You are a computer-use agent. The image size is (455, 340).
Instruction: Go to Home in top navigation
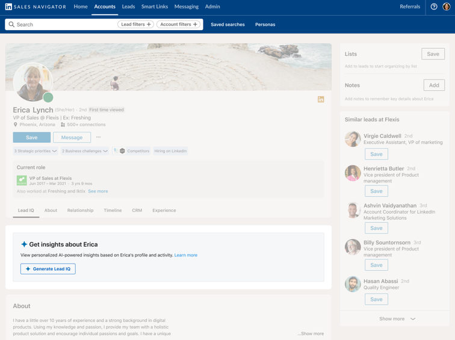[x=81, y=7]
